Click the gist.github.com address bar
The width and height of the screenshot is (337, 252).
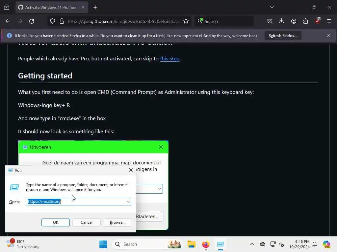123,21
